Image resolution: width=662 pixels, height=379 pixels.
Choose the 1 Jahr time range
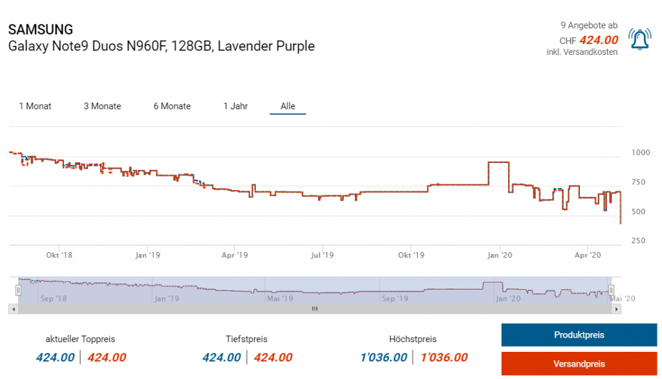coord(235,106)
